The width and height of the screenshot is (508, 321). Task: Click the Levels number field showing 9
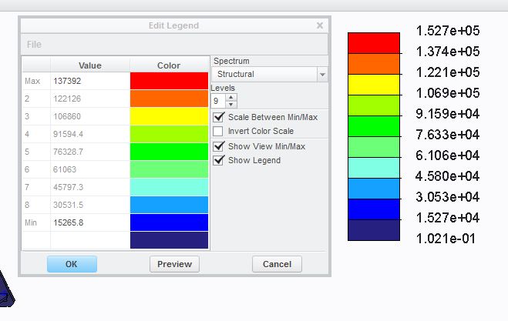218,101
